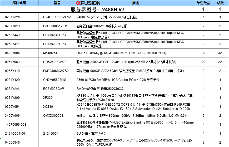
Task: Click the 通用硬盘-2400GB-SAS description
Action: tap(126, 62)
